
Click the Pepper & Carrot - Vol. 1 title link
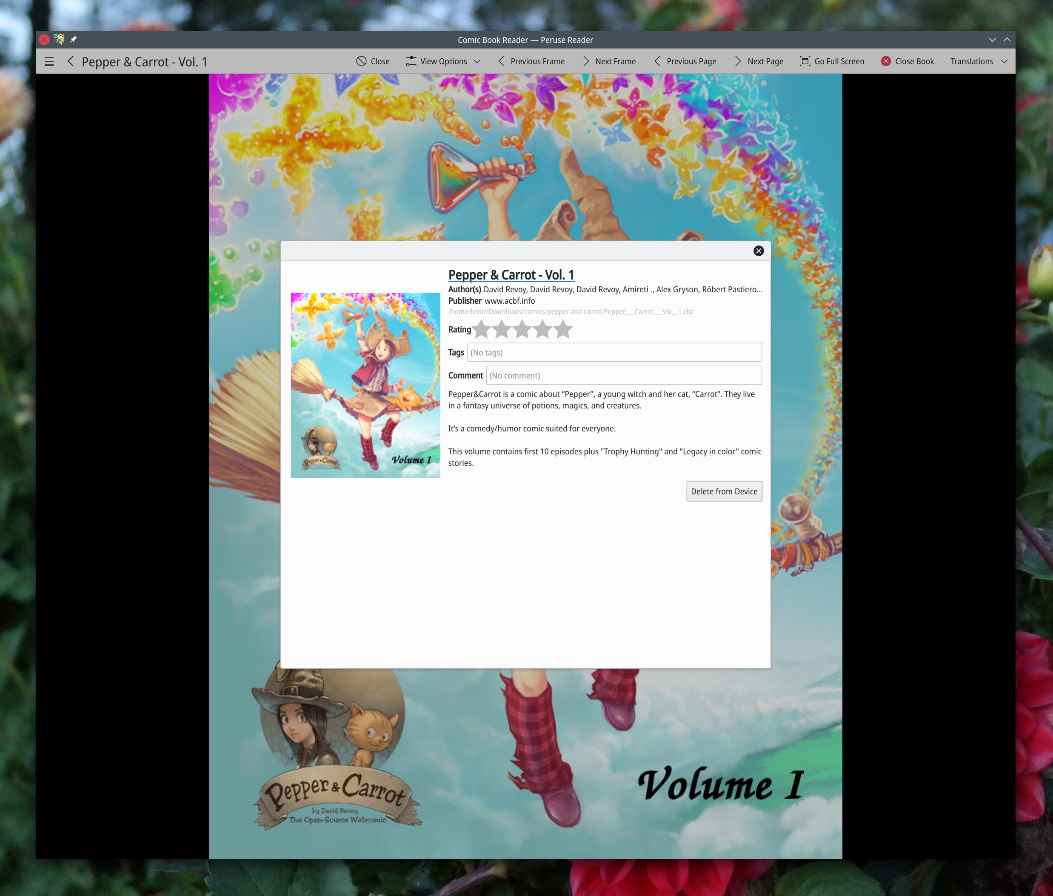pyautogui.click(x=511, y=275)
